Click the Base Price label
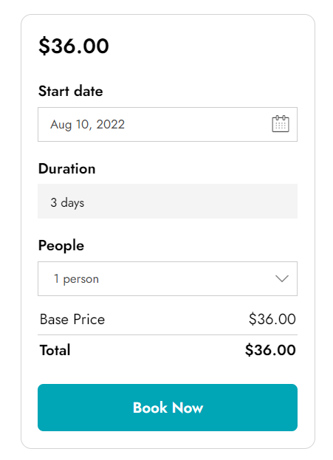The width and height of the screenshot is (333, 460). [72, 319]
